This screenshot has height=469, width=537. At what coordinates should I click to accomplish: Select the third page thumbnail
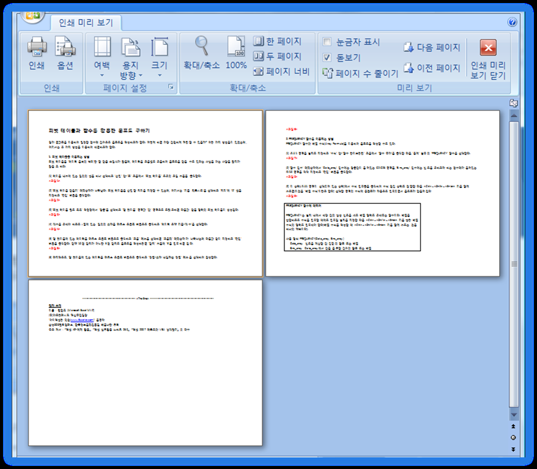pos(145,362)
